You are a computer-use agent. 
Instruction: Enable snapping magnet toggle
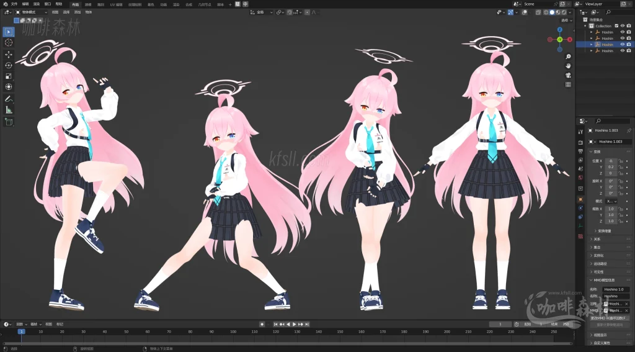click(290, 12)
